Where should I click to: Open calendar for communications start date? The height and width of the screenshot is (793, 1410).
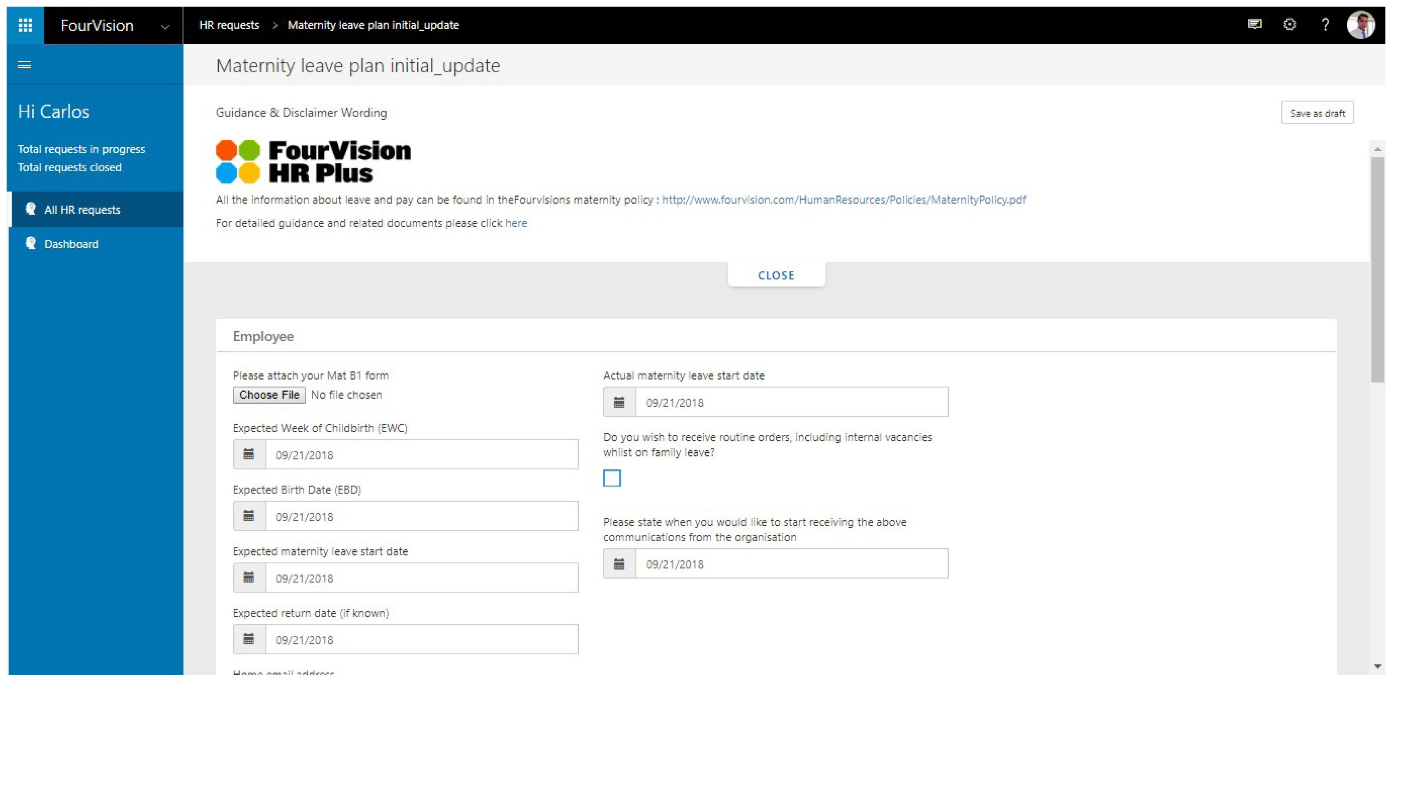tap(619, 564)
